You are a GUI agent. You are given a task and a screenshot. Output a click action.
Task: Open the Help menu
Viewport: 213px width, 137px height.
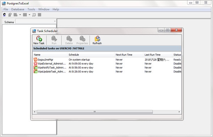pos(56,9)
